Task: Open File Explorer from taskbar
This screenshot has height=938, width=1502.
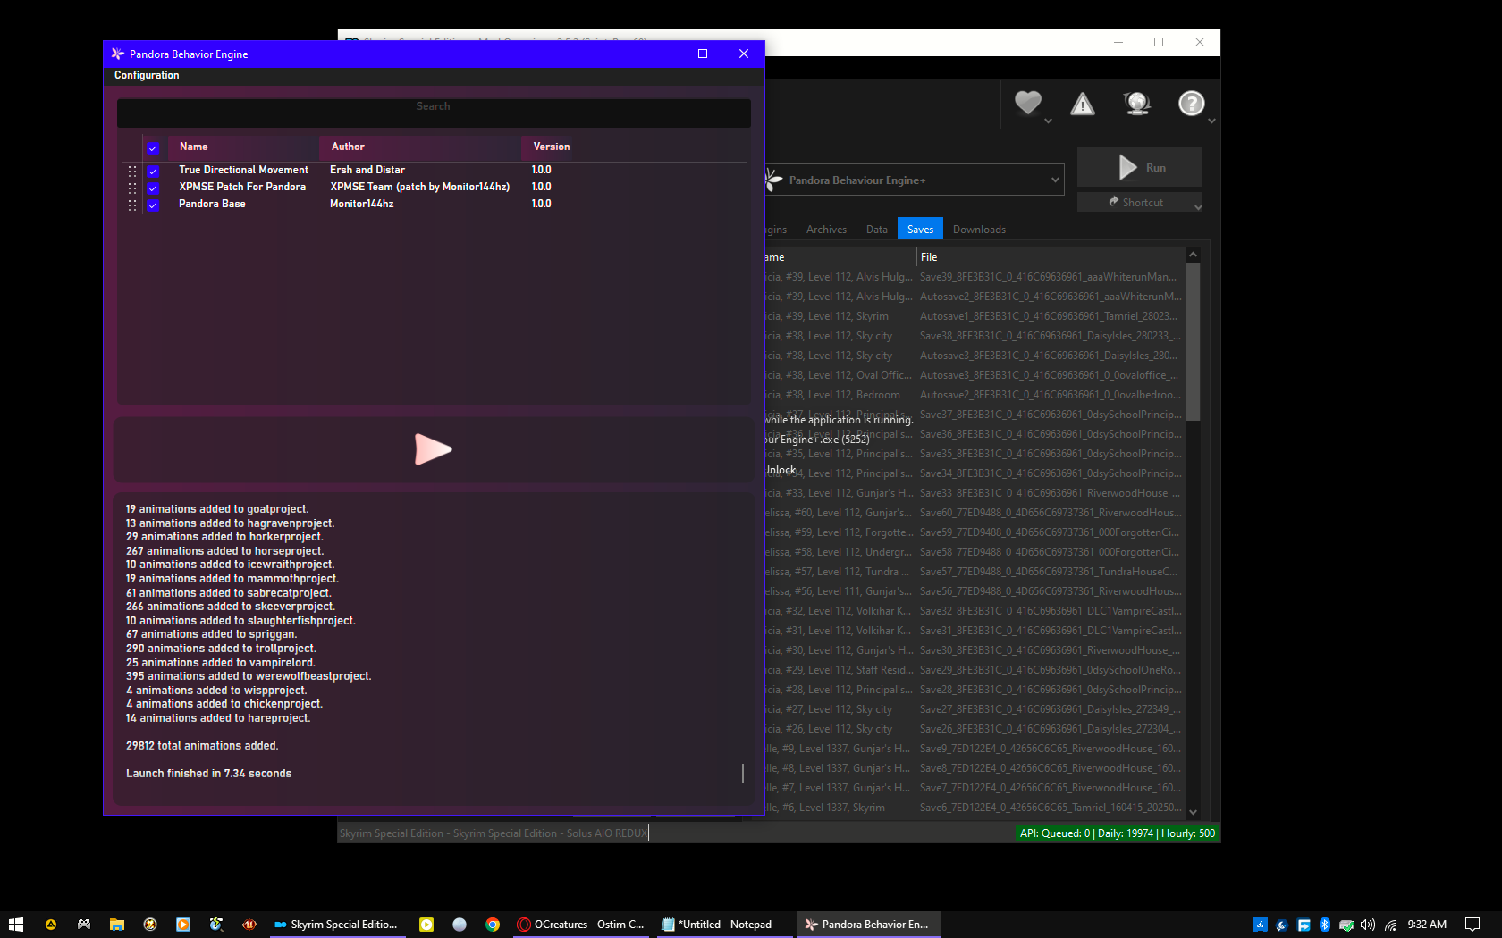Action: click(117, 925)
